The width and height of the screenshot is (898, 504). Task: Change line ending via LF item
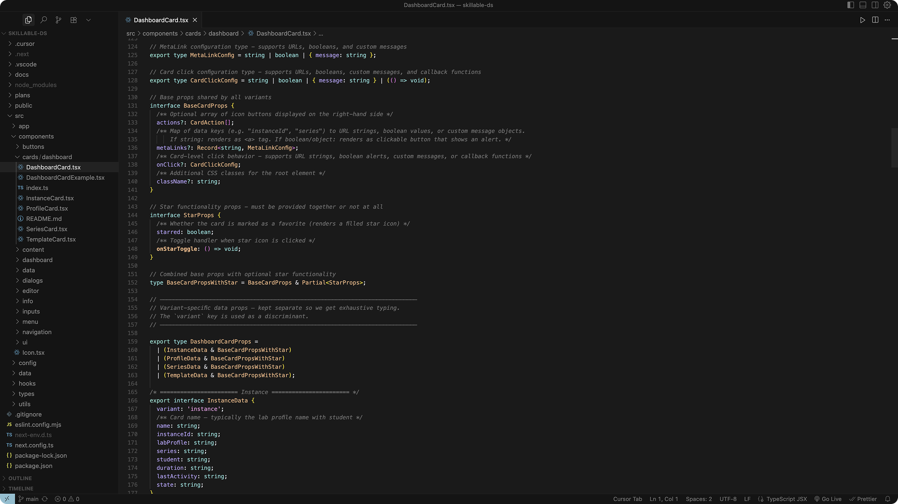pos(747,499)
